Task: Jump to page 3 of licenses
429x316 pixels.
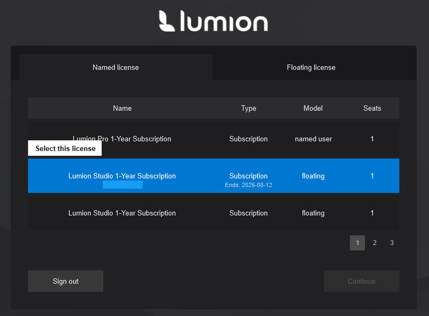Action: click(x=392, y=243)
